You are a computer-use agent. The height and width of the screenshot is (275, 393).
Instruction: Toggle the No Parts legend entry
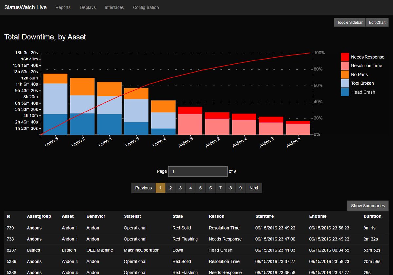pyautogui.click(x=346, y=74)
